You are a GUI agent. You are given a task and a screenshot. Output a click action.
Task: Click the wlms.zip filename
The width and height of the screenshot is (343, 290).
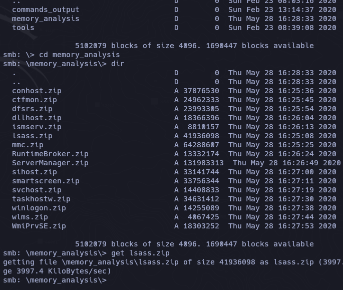(30, 217)
